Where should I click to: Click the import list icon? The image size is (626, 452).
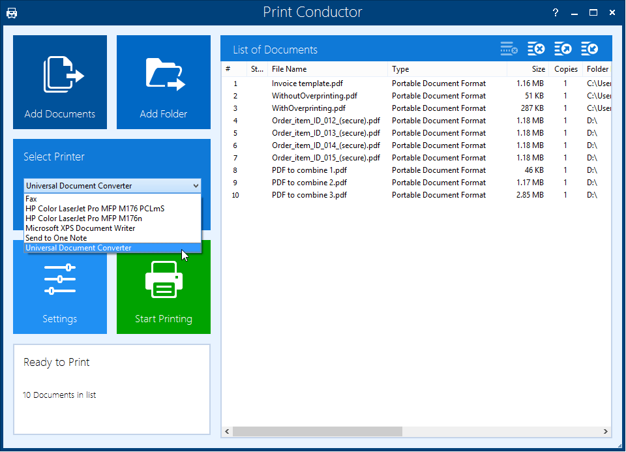(x=589, y=49)
